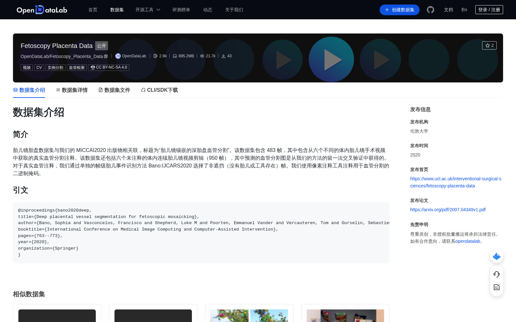Screen dimensions: 516x322
Task: Open the headset customer support icon
Action: [x=497, y=274]
